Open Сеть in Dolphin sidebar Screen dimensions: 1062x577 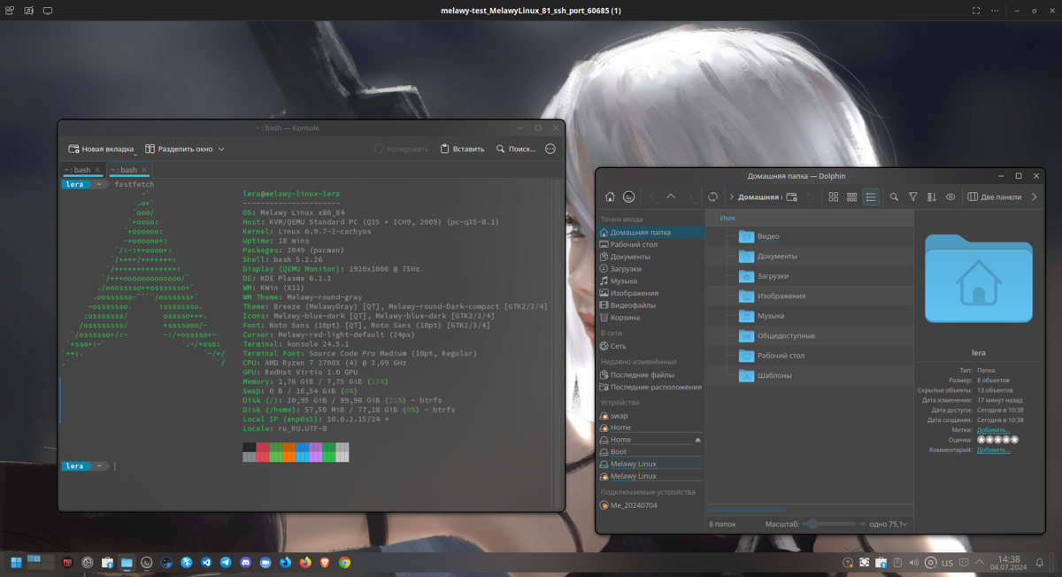(x=651, y=346)
